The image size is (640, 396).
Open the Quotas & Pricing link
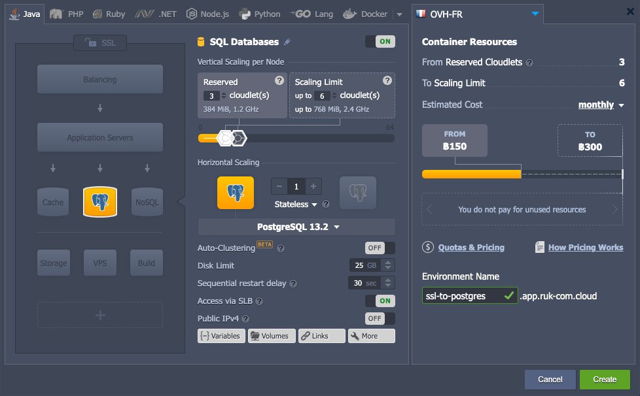tap(471, 248)
